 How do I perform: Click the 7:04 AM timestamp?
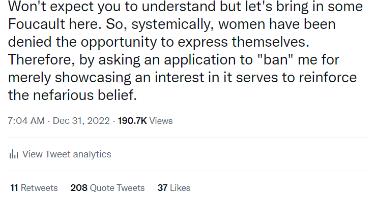tap(26, 121)
